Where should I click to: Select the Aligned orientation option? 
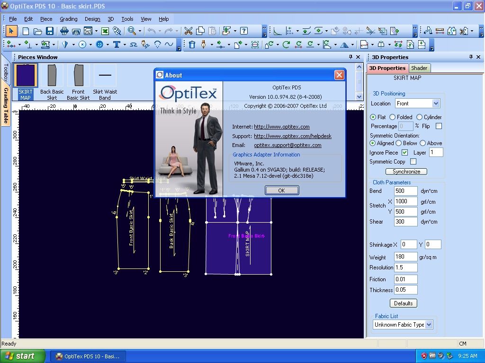pyautogui.click(x=372, y=143)
